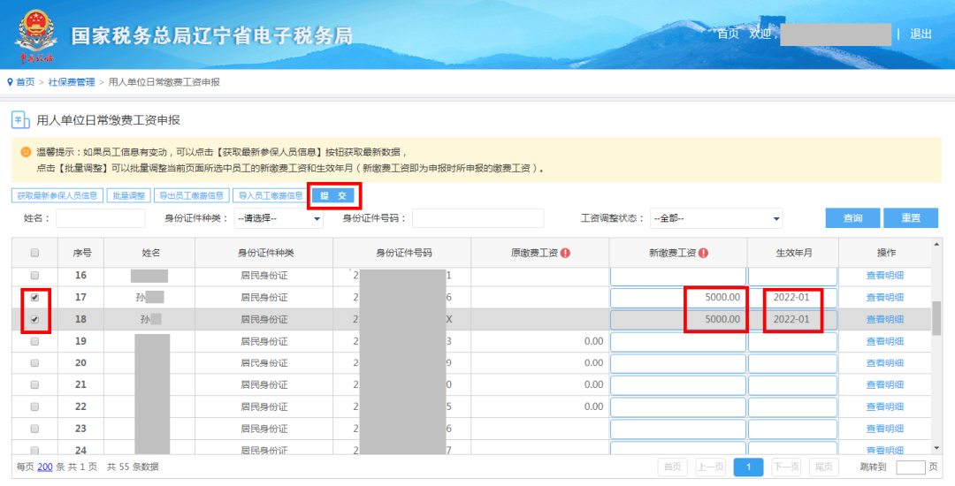Click the table vertical scrollbar thumb
The height and width of the screenshot is (486, 955).
pyautogui.click(x=936, y=317)
